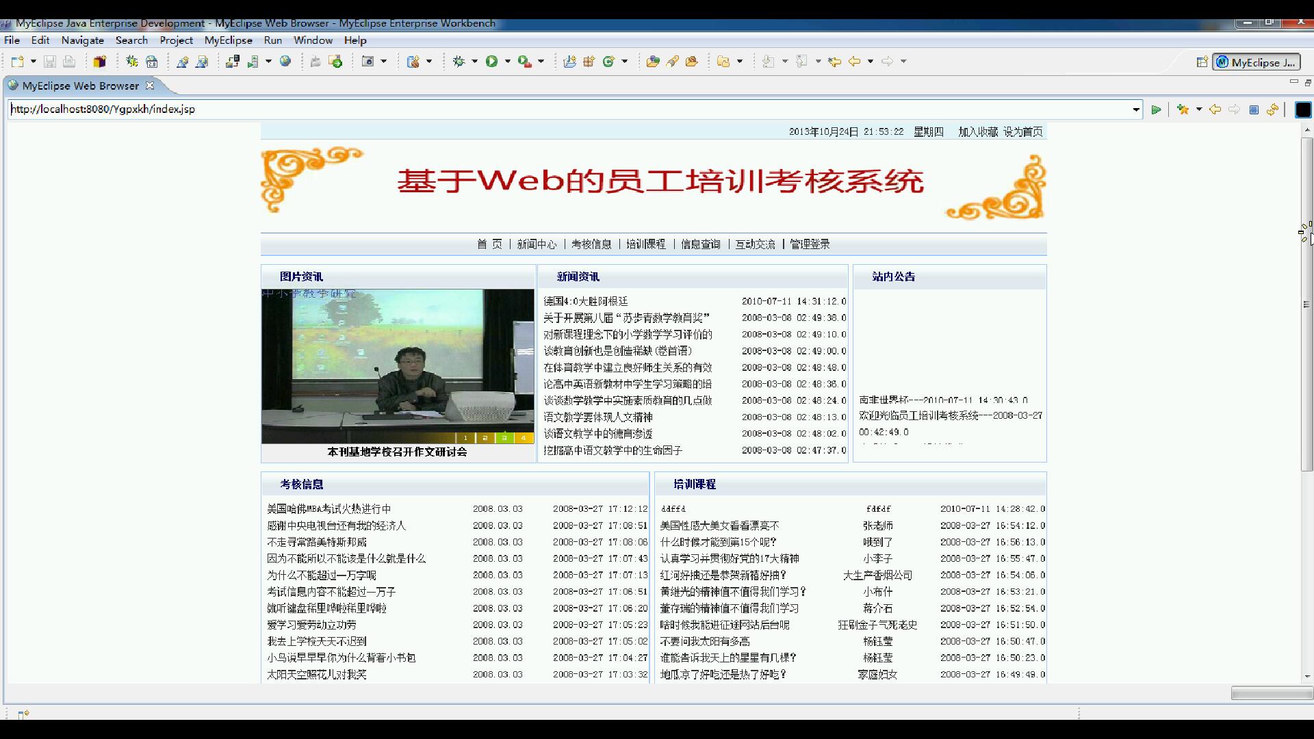This screenshot has width=1314, height=739.
Task: Click the green Run button icon
Action: pos(491,62)
